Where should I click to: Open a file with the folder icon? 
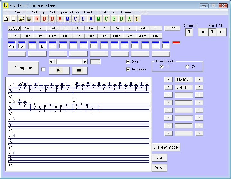22,19
